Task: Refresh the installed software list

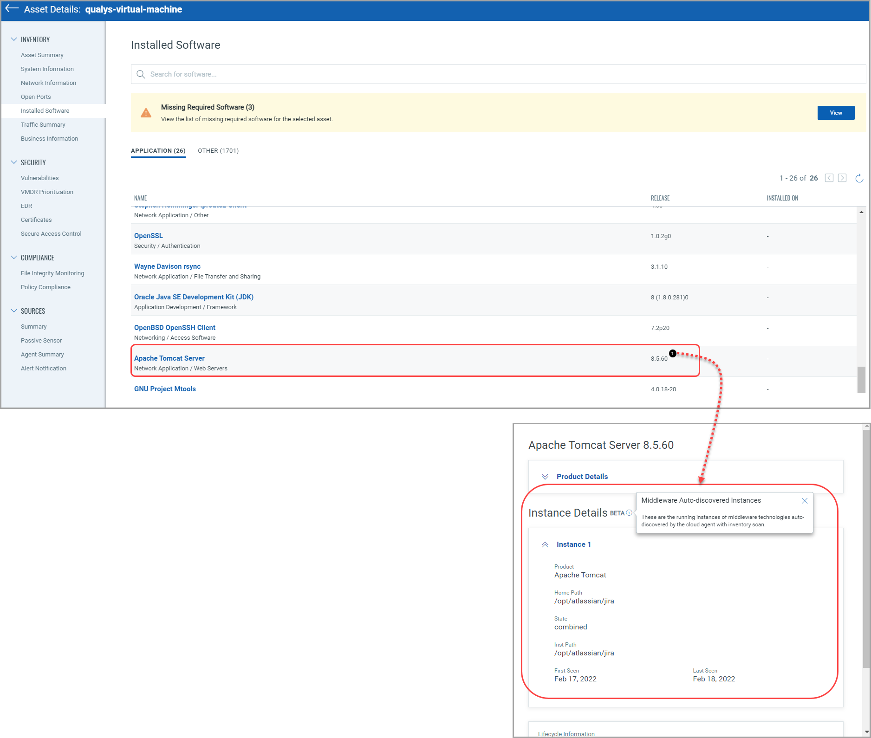Action: [x=859, y=178]
